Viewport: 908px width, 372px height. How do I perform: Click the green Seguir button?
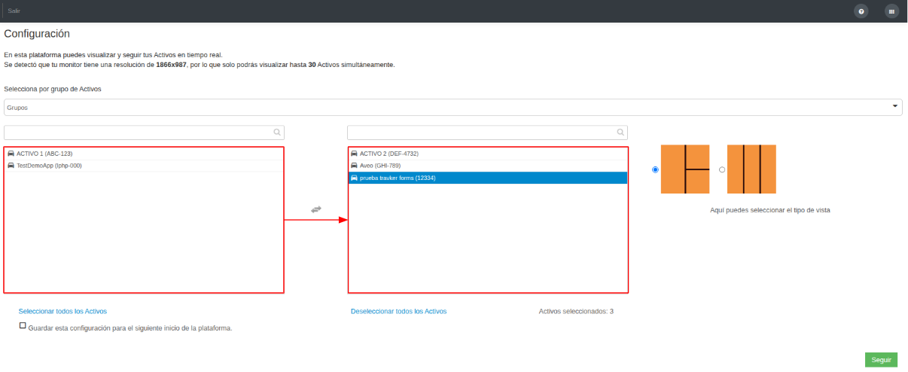(881, 360)
